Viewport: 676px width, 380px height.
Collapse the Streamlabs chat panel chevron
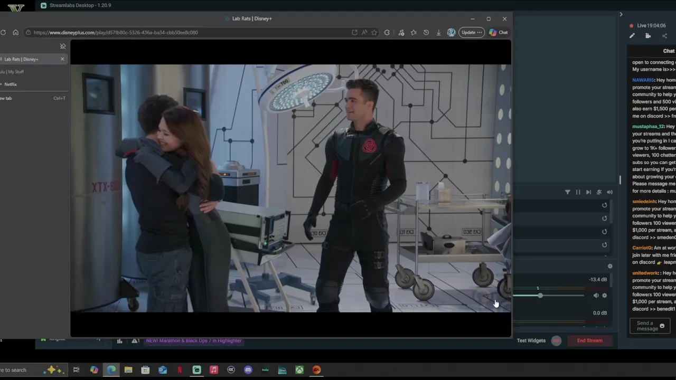pyautogui.click(x=621, y=14)
